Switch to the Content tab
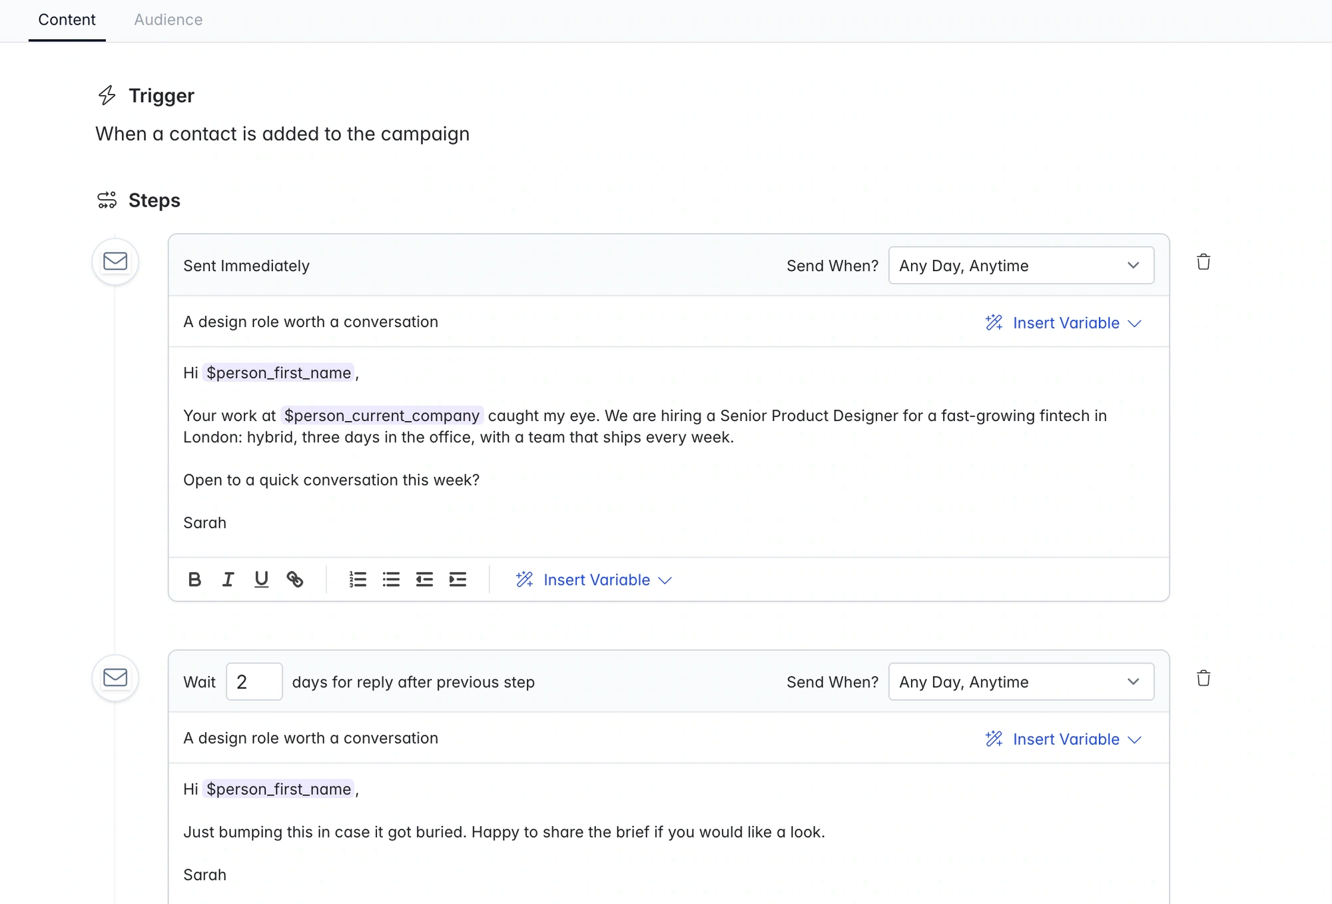Image resolution: width=1332 pixels, height=904 pixels. (67, 20)
